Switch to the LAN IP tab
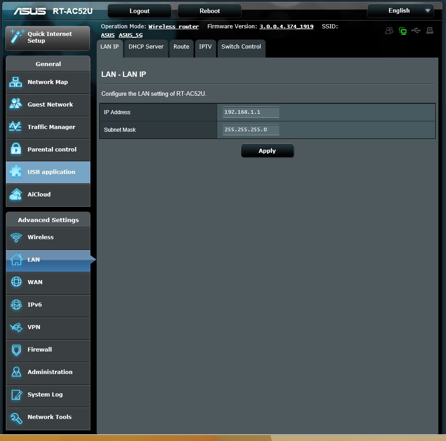The image size is (446, 441). 110,49
